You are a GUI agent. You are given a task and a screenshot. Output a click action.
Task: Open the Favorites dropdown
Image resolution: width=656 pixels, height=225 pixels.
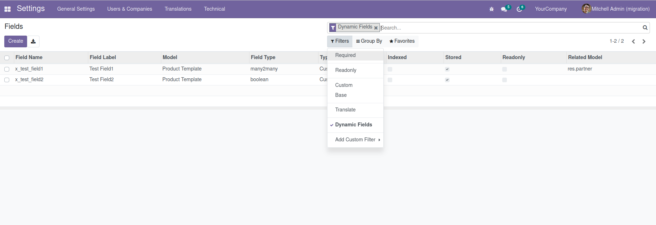402,41
